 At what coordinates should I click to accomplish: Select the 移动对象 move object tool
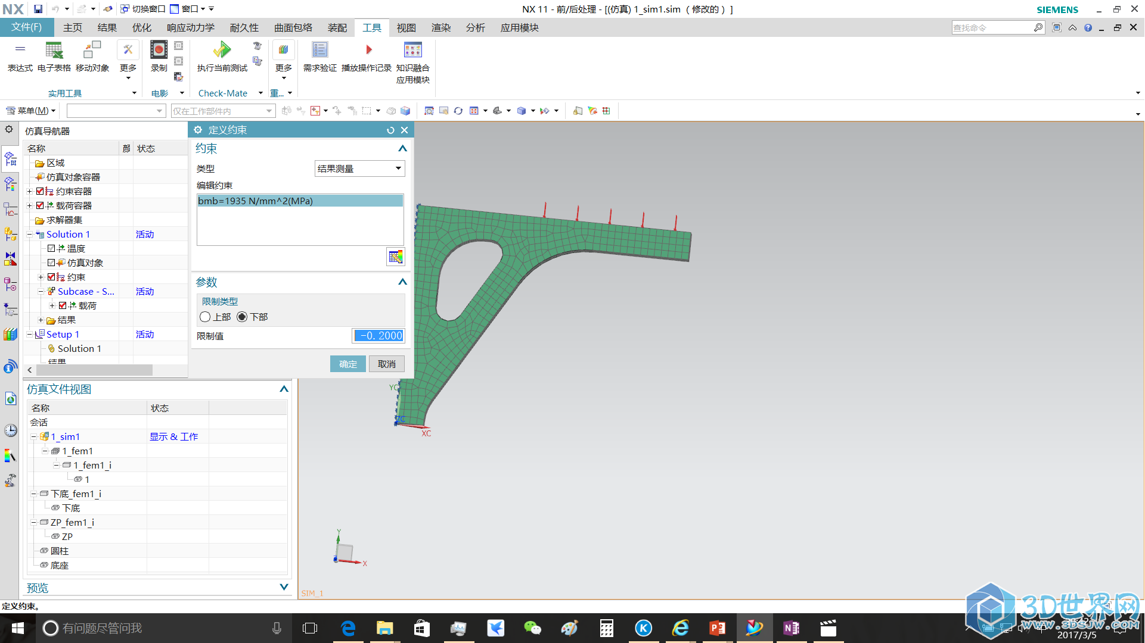[x=92, y=57]
